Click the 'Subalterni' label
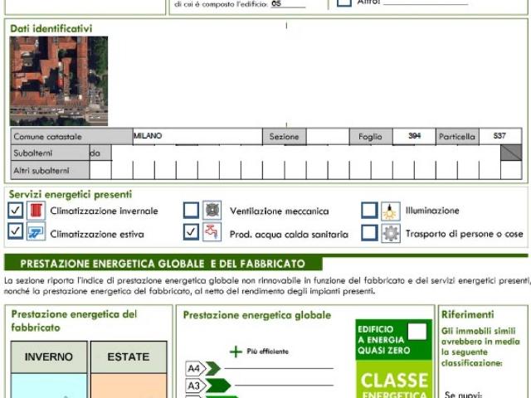Screen dimensions: 531x398 pyautogui.click(x=33, y=153)
